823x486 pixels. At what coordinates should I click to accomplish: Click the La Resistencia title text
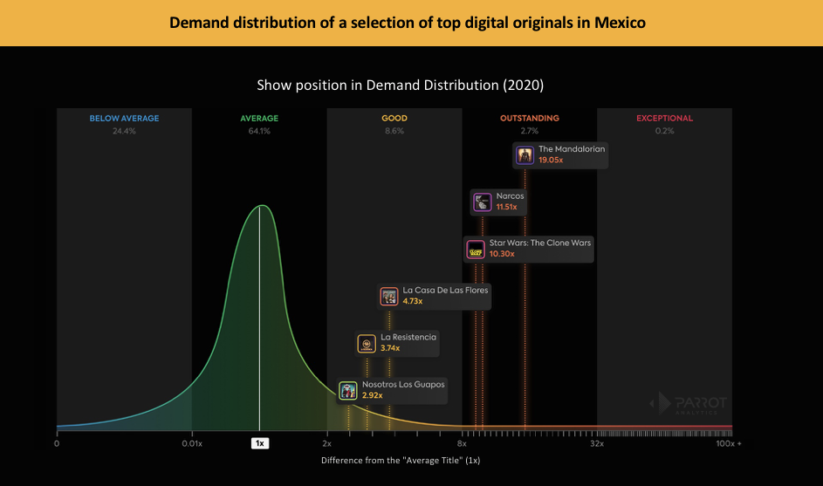click(408, 337)
